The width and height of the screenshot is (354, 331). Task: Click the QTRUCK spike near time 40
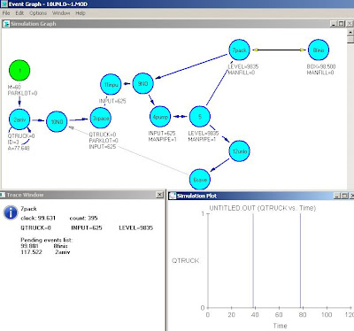click(x=253, y=260)
